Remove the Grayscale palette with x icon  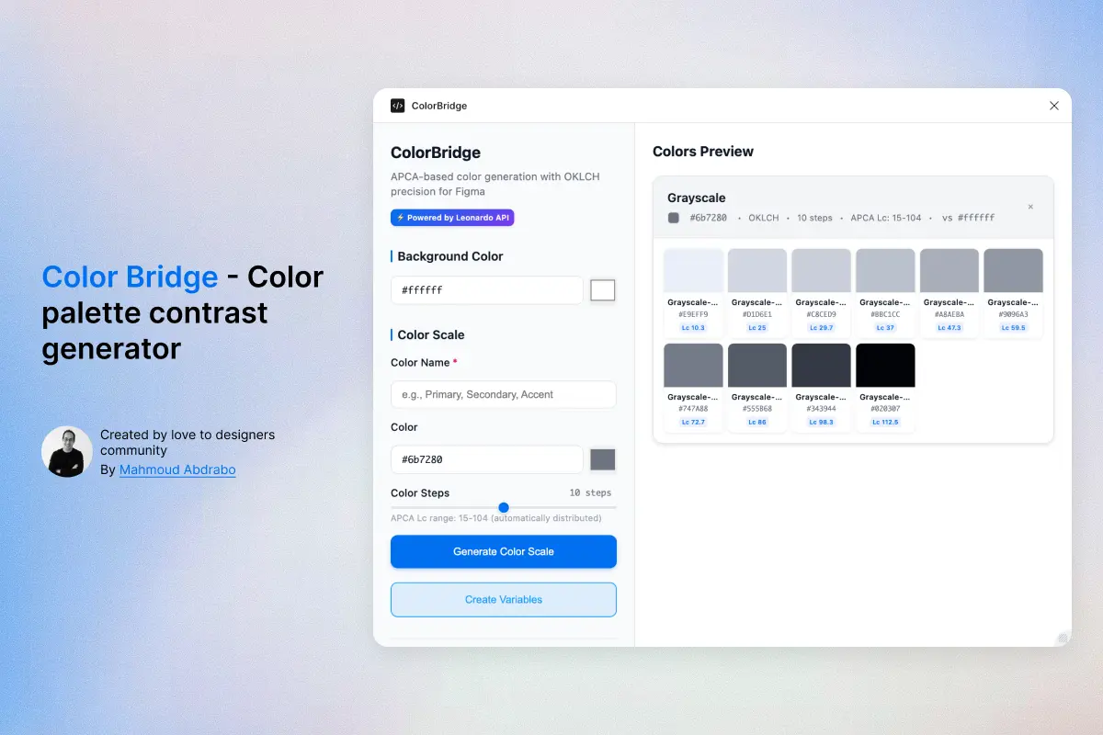click(x=1030, y=207)
